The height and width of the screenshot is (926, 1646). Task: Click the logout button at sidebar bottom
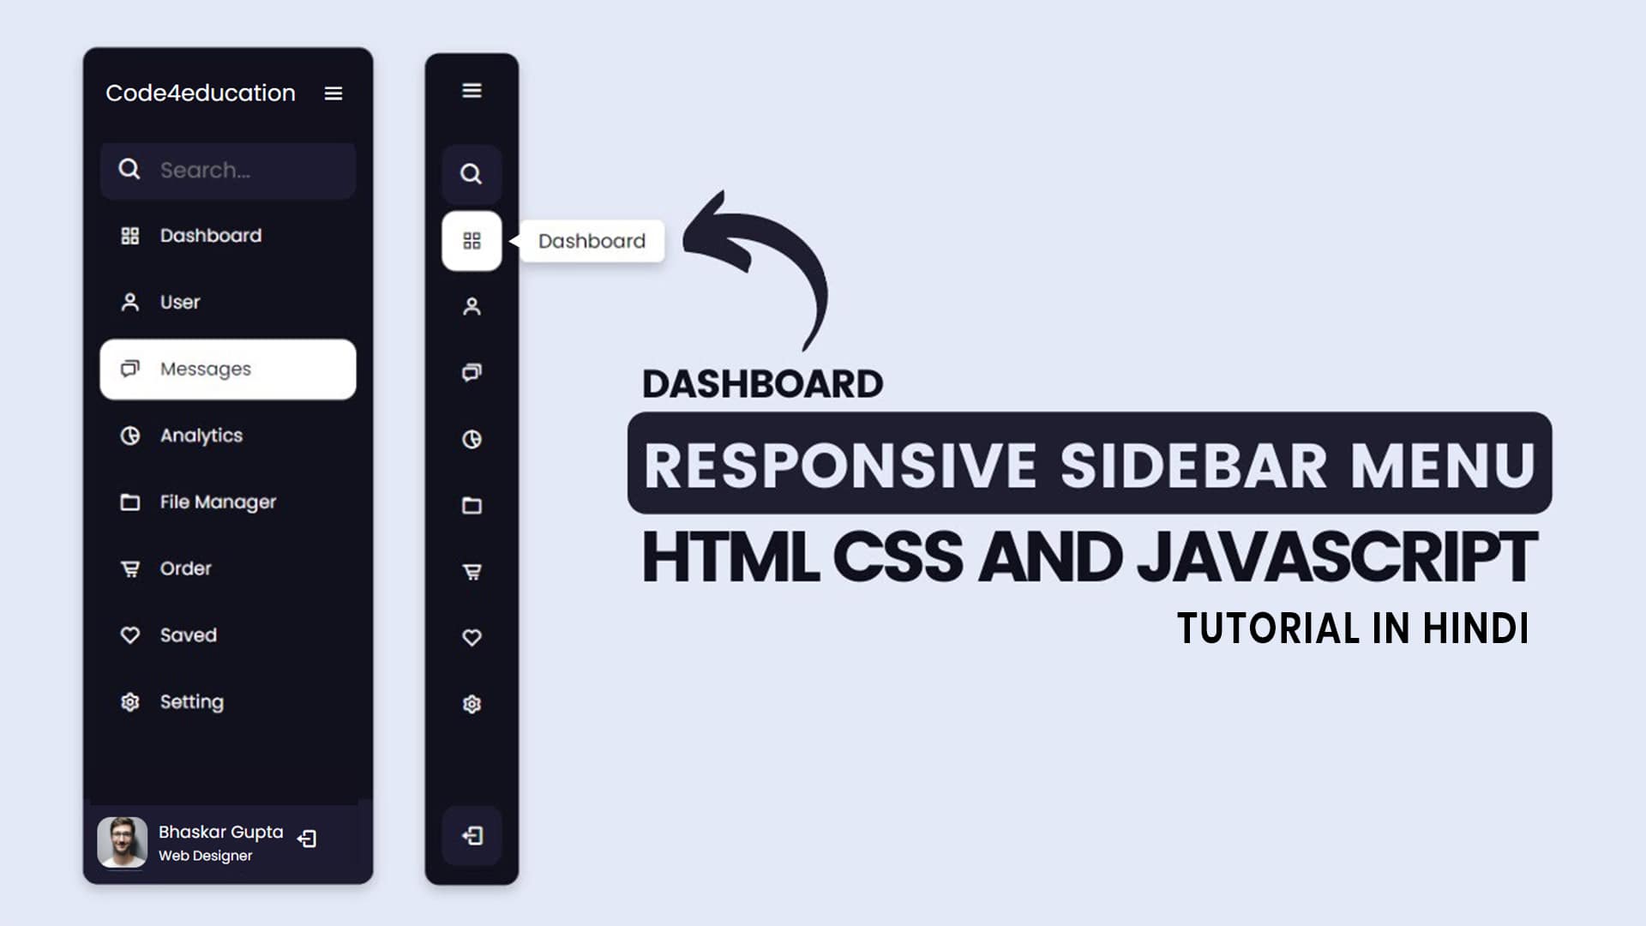coord(305,839)
